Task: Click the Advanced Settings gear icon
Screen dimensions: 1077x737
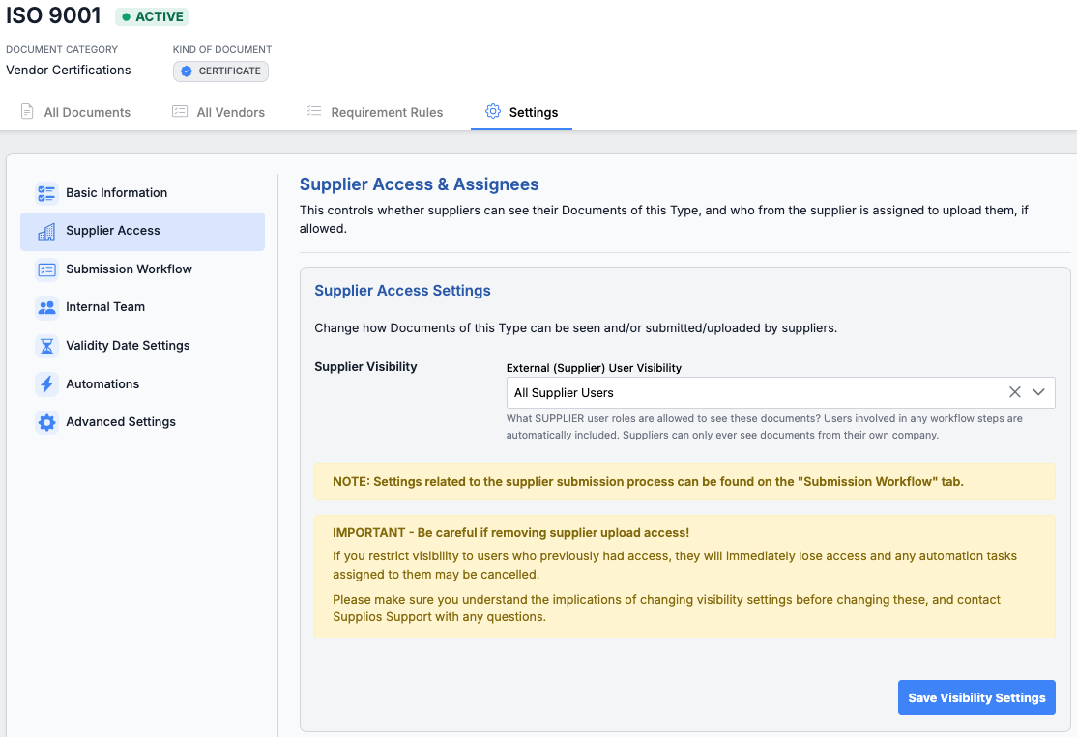Action: click(46, 422)
